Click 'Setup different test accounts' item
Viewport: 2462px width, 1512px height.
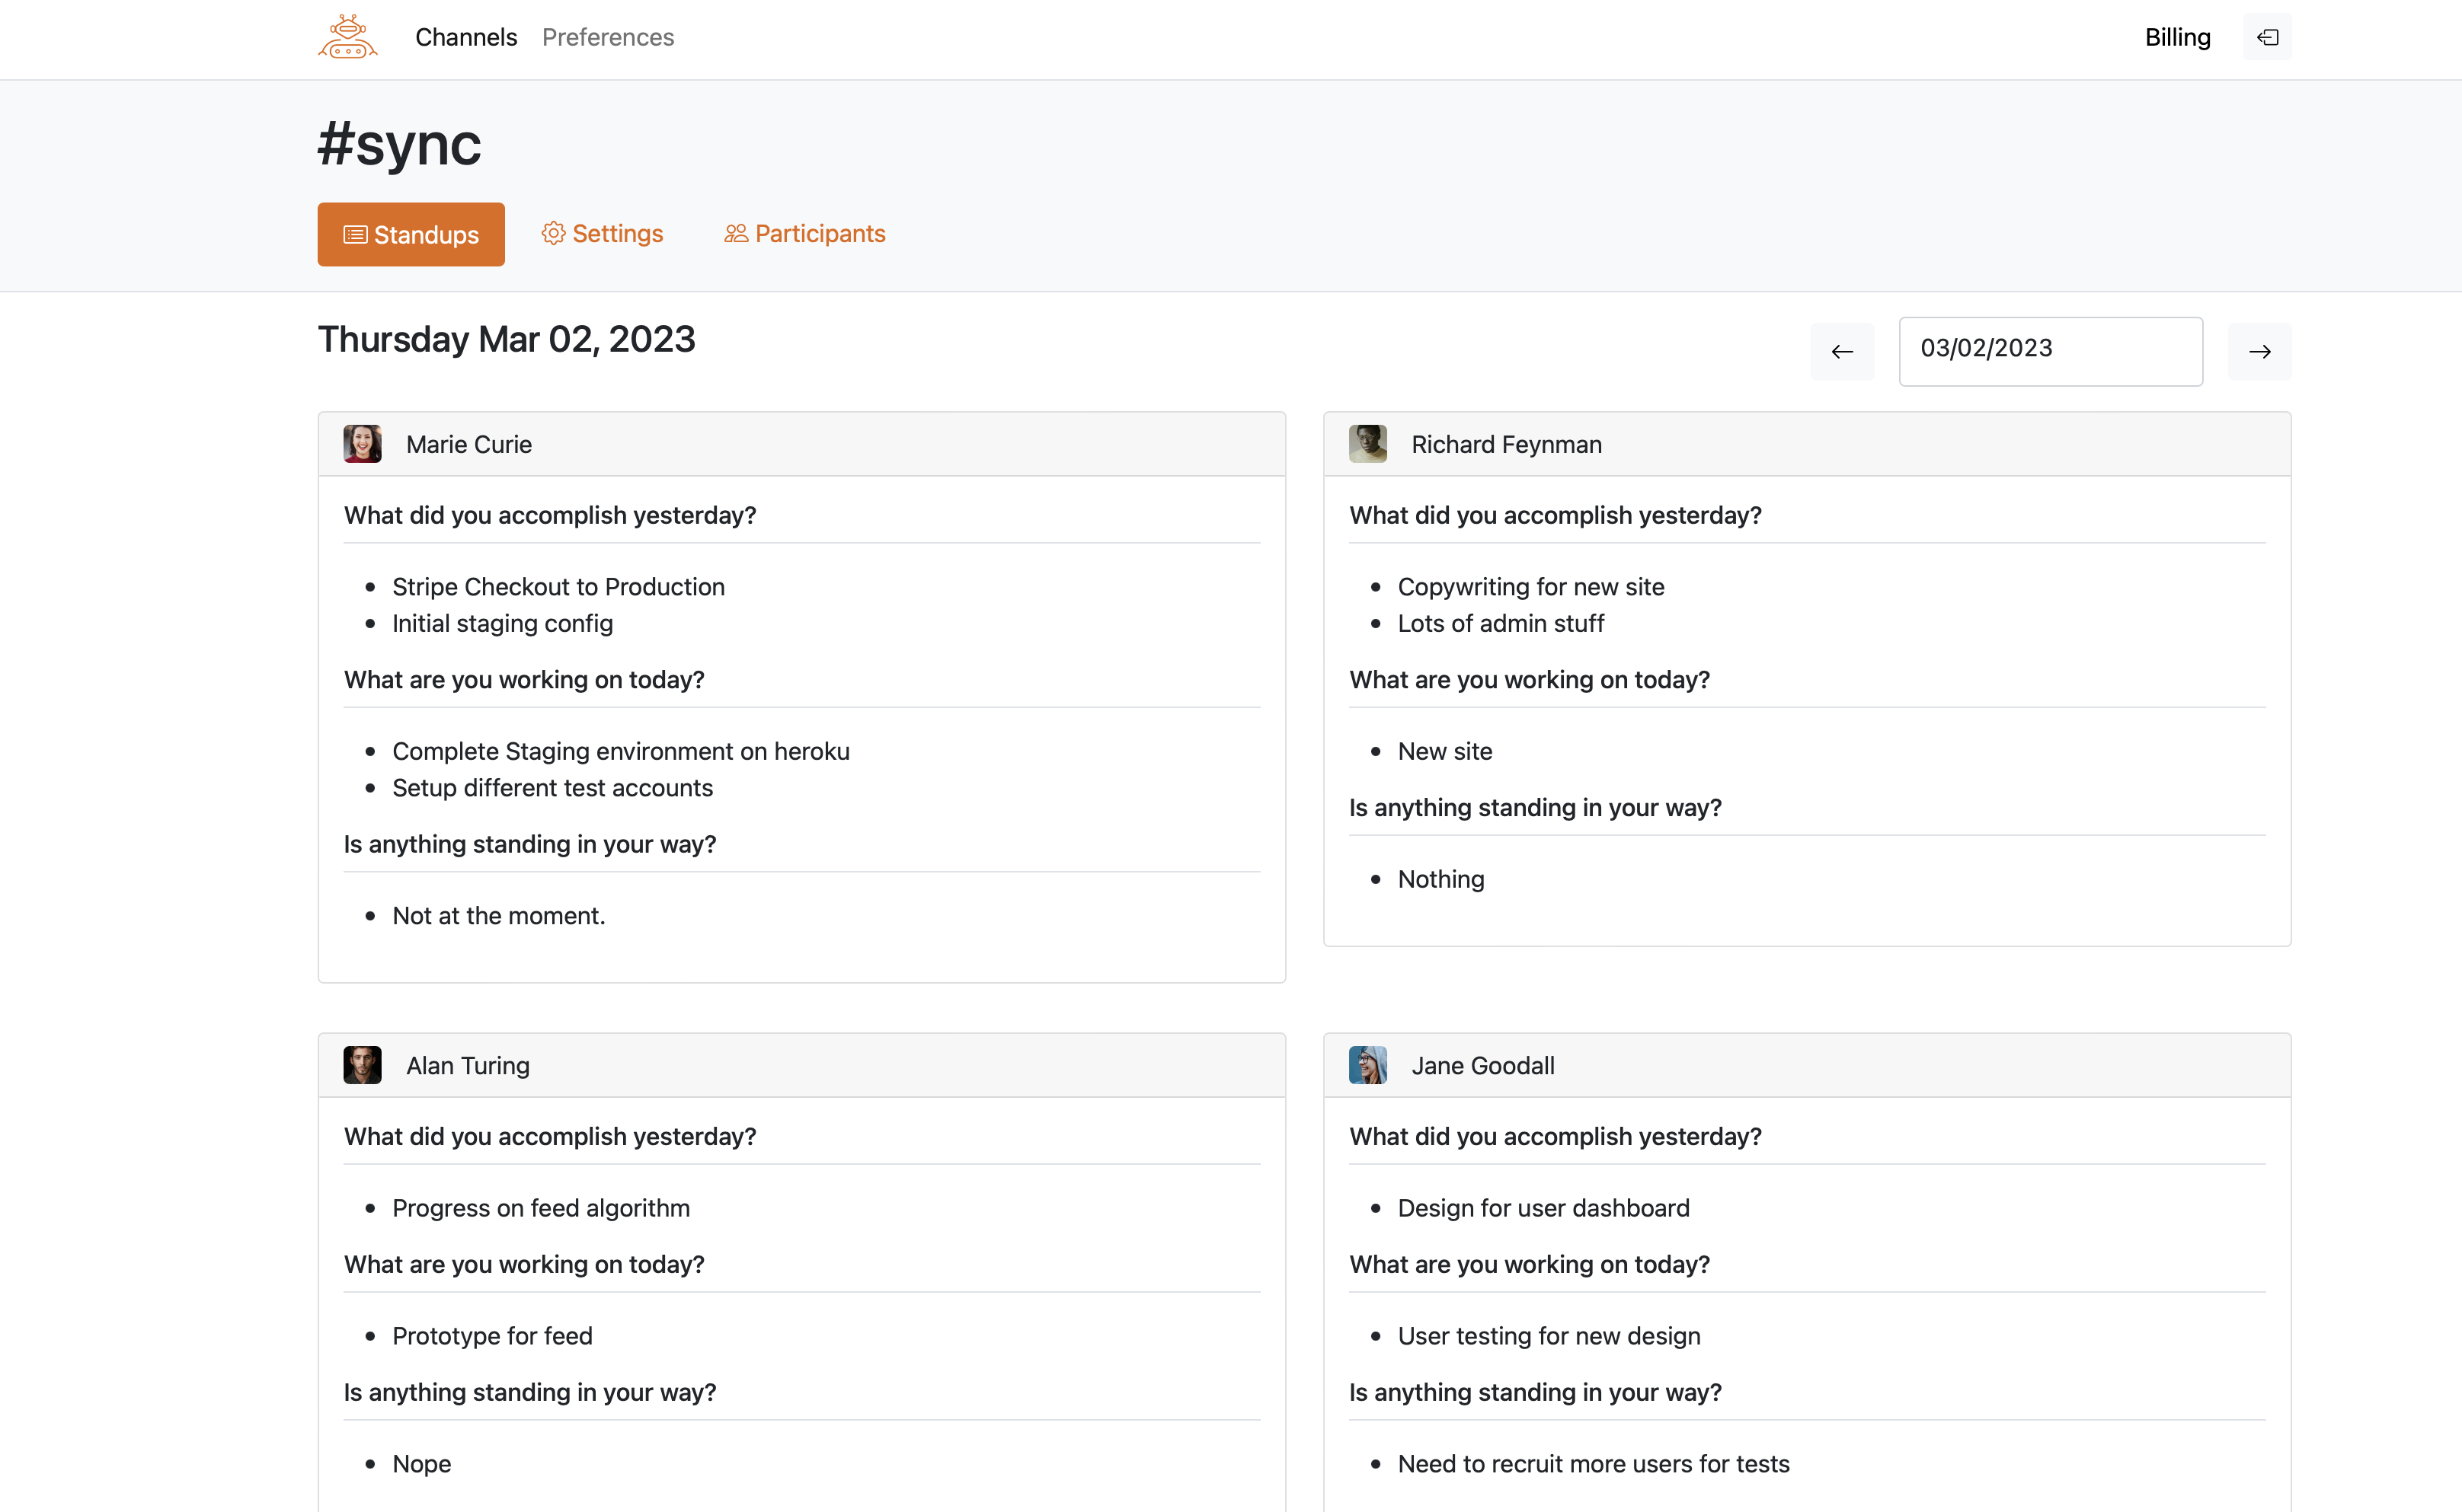[x=552, y=787]
